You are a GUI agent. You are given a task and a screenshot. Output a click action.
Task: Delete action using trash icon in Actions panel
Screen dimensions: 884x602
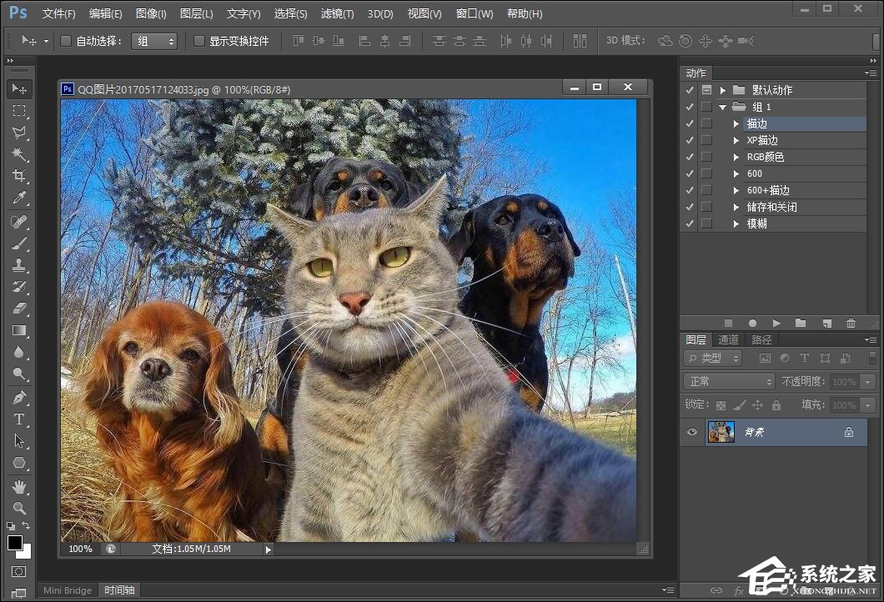point(851,323)
